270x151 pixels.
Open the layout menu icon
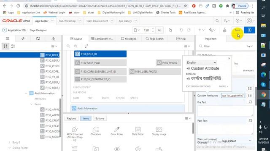(187, 46)
